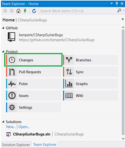The image size is (125, 148).
Task: Switch to the Solution Explorer tab
Action: click(16, 145)
